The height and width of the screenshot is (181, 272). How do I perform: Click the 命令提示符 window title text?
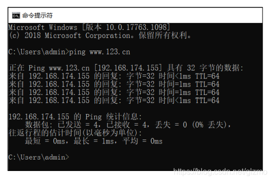(37, 15)
